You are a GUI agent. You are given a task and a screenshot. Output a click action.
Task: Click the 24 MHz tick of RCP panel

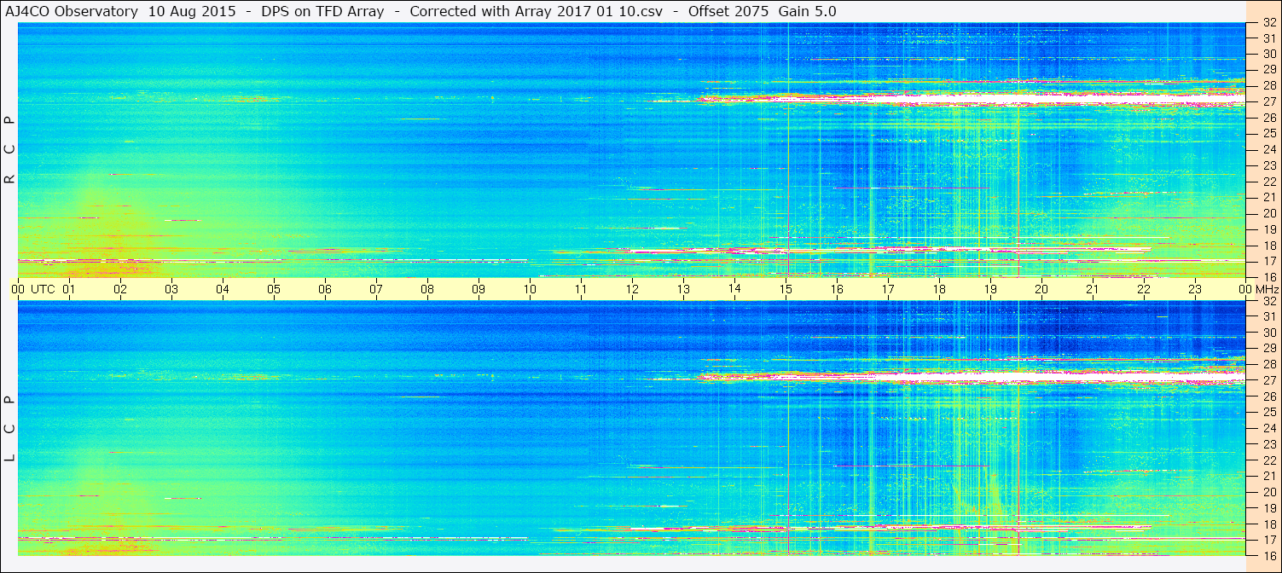click(1268, 149)
